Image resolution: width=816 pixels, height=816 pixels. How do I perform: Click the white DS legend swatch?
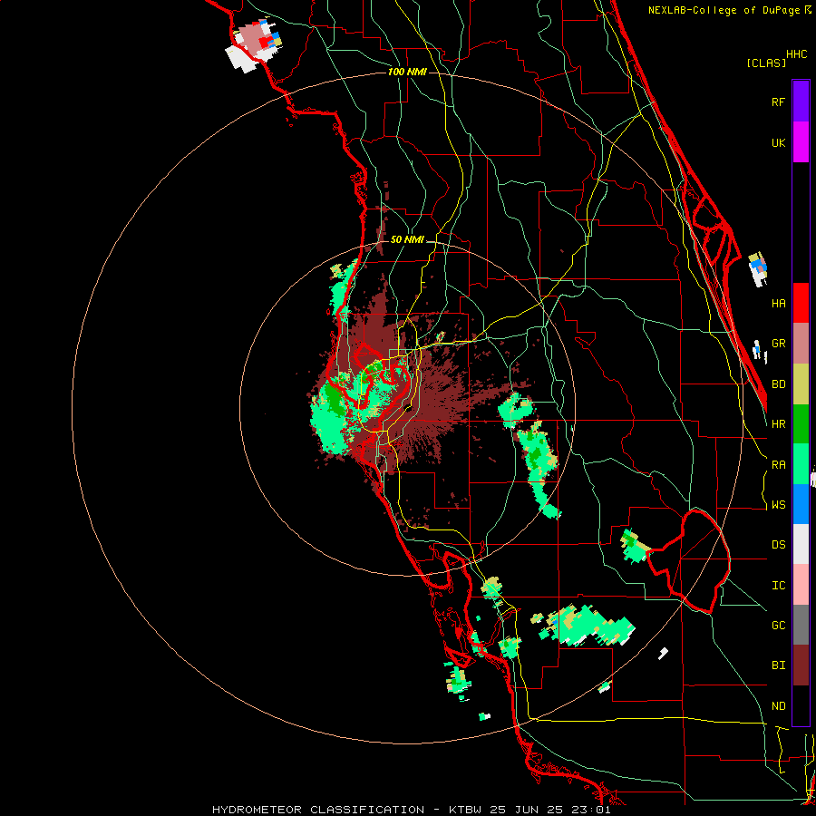[801, 544]
